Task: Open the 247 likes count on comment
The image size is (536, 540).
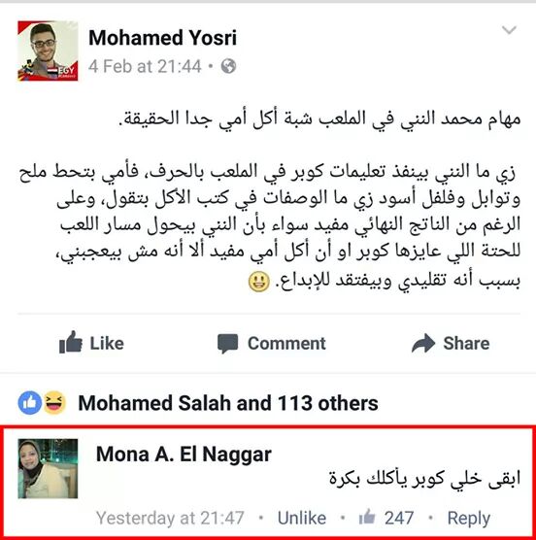Action: pos(399,518)
